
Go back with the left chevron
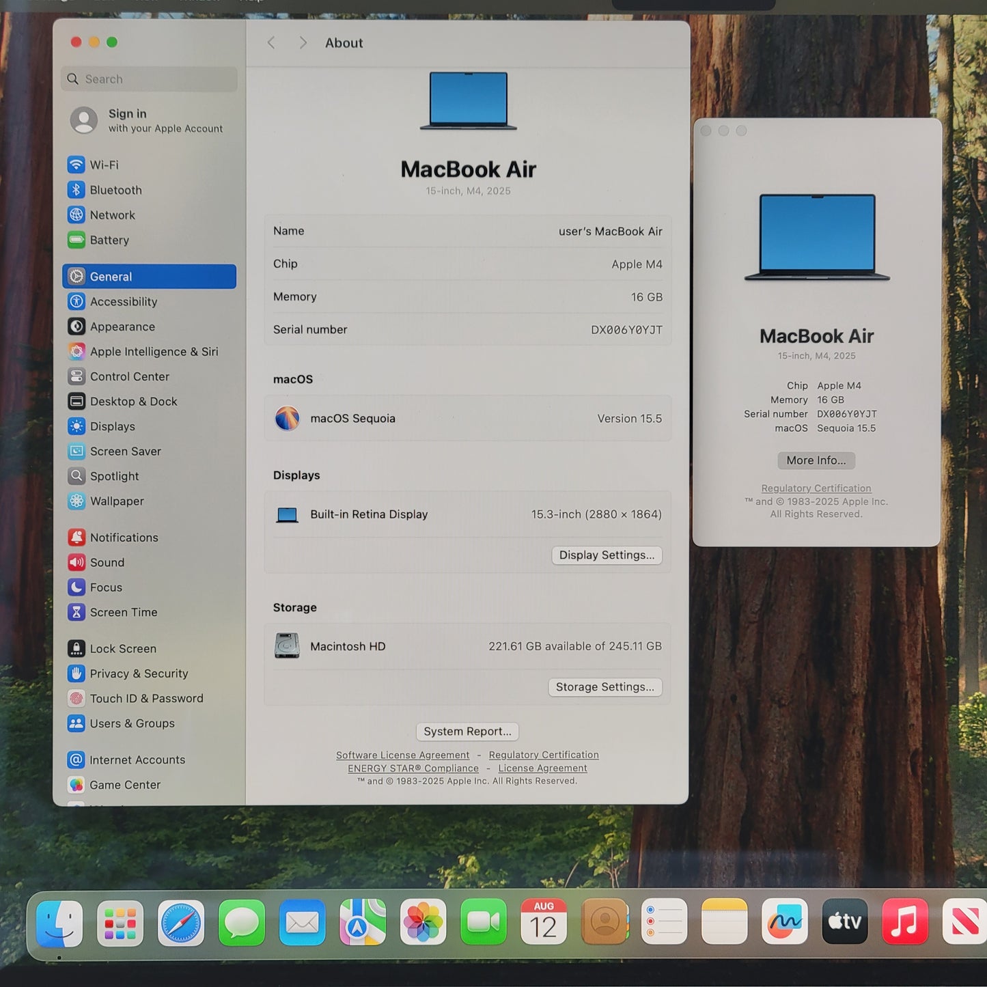click(271, 43)
